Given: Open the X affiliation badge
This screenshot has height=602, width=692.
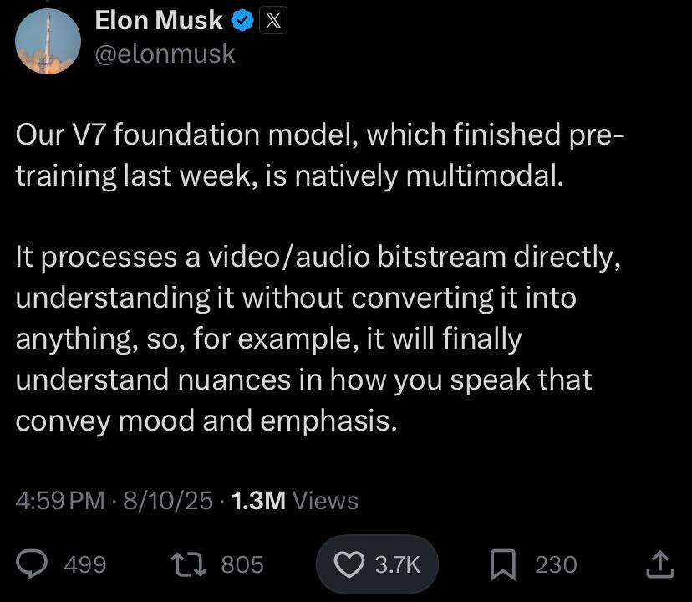Looking at the screenshot, I should click(272, 20).
